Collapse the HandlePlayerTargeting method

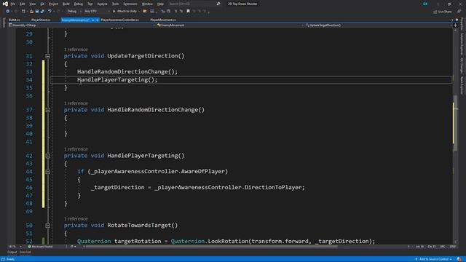pos(47,156)
